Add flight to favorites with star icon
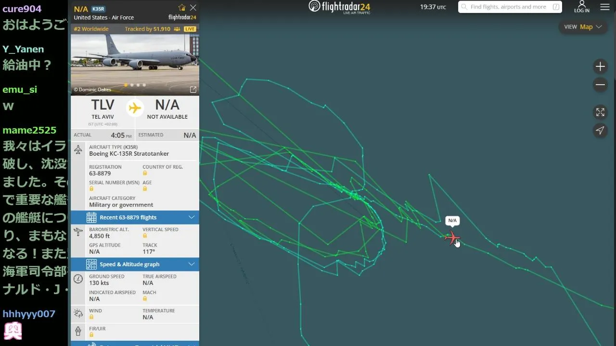The image size is (616, 346). [182, 8]
